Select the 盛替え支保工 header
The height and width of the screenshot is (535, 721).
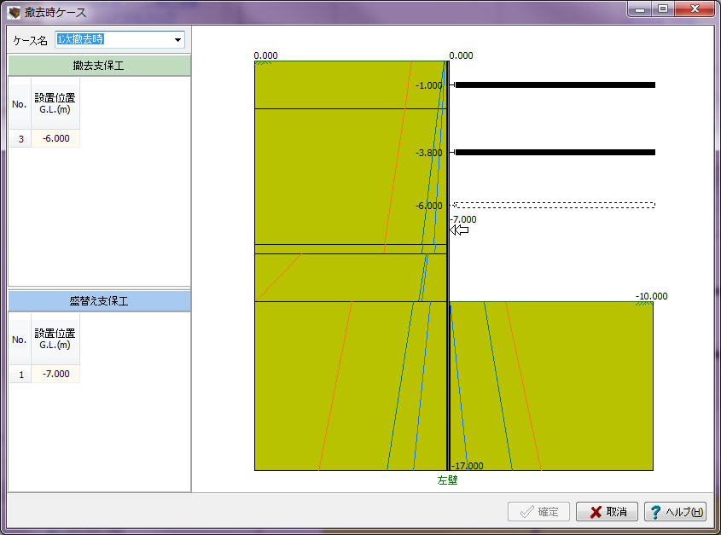coord(99,301)
